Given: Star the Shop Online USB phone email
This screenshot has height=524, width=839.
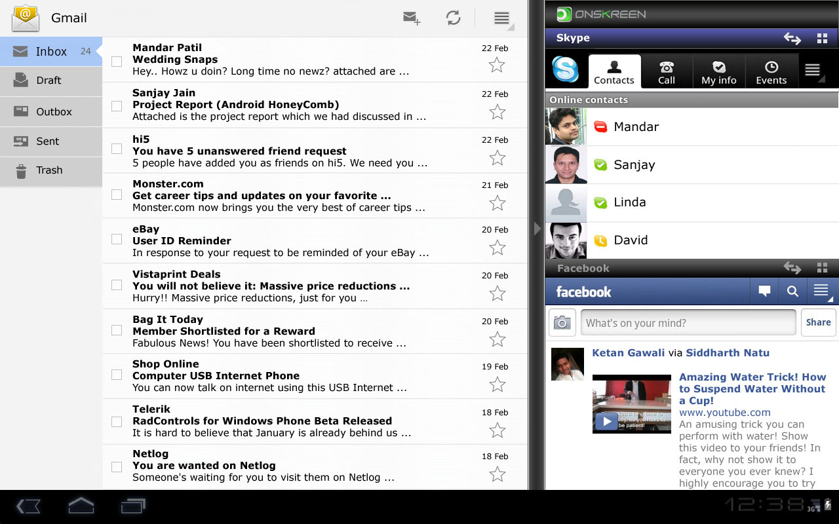Looking at the screenshot, I should [x=498, y=384].
